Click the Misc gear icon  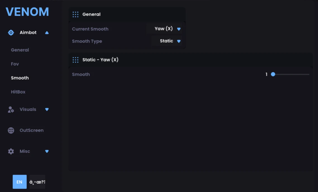tap(11, 151)
